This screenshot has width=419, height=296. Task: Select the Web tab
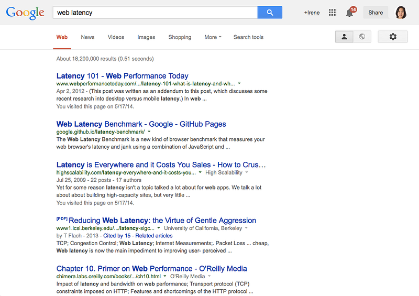[62, 37]
